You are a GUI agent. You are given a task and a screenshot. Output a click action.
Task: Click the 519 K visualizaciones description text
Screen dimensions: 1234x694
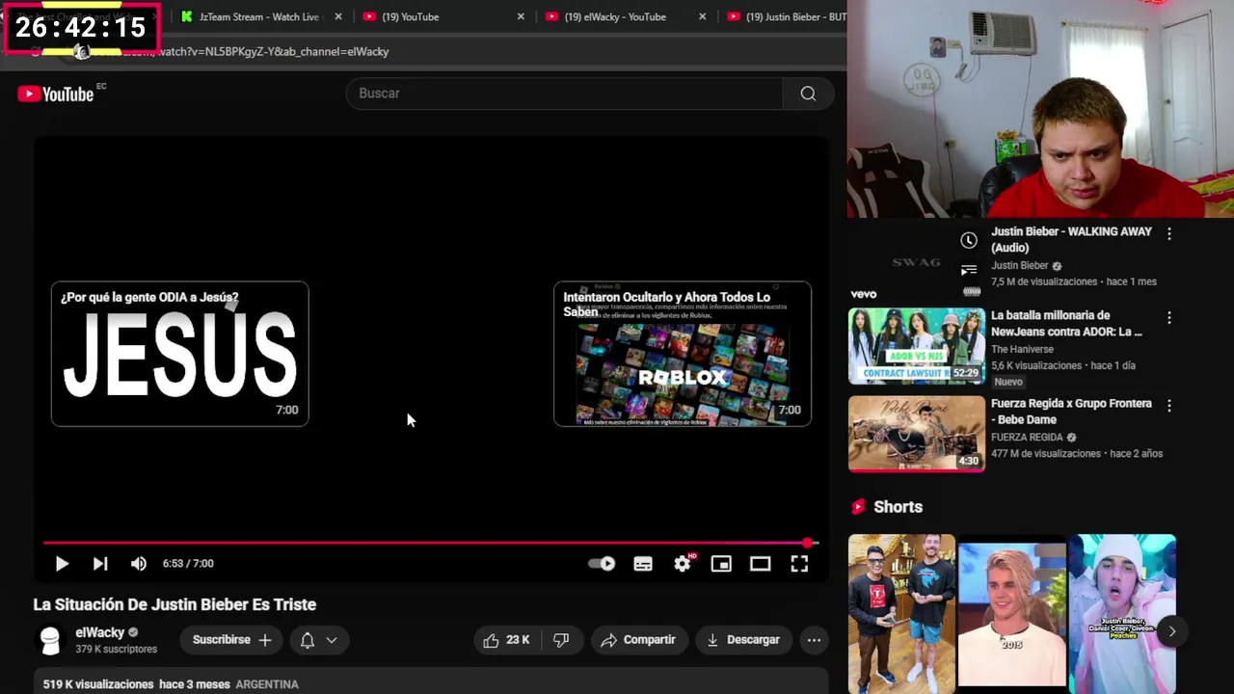coord(98,684)
